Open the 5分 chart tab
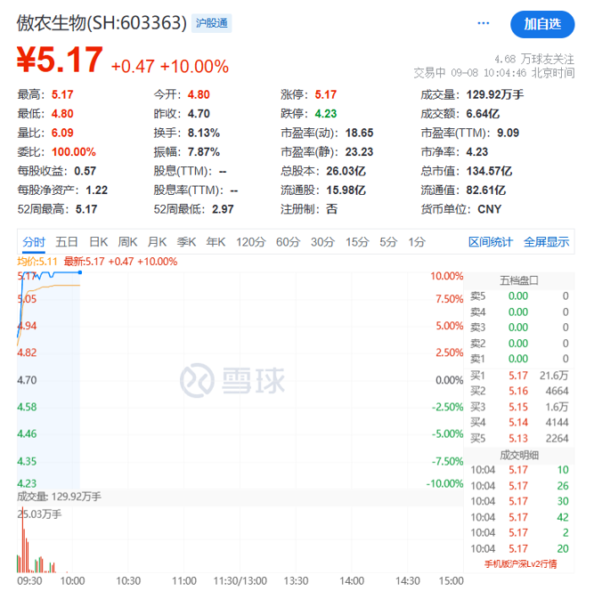594x599 pixels. pyautogui.click(x=388, y=242)
